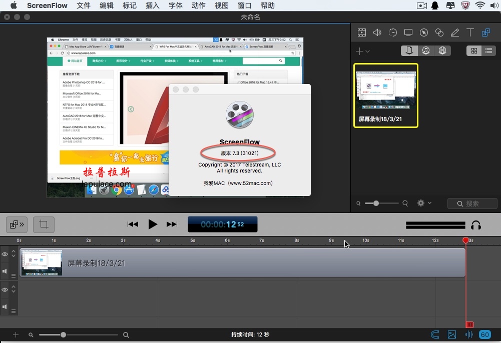
Task: Click the red end-of-timeline handle
Action: [x=469, y=324]
